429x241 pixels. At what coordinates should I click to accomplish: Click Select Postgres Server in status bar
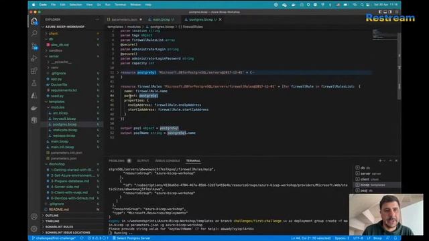coord(131,238)
